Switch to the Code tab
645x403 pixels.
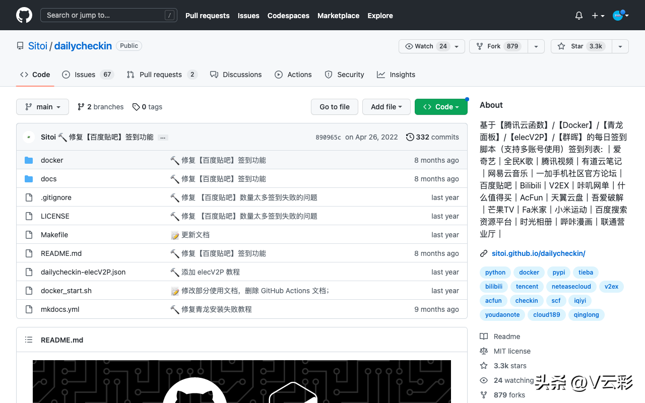(35, 75)
